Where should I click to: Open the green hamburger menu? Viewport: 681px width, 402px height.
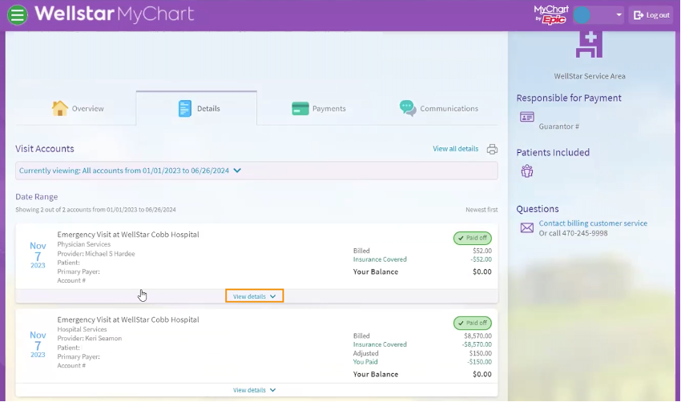click(x=18, y=14)
